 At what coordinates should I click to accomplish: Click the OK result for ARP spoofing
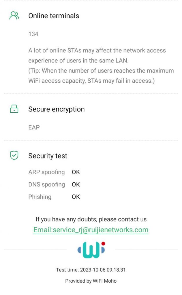(76, 172)
